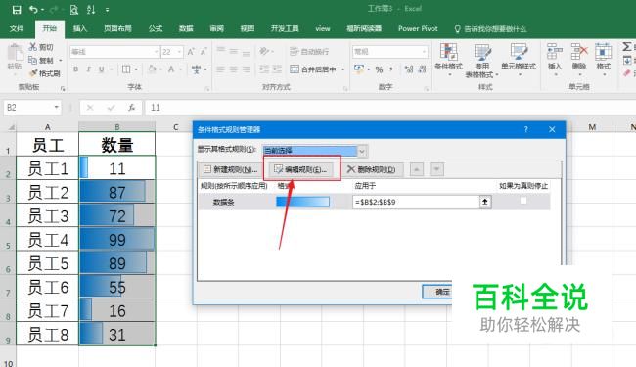Click the cell Borders icon
636x367 pixels.
126,69
